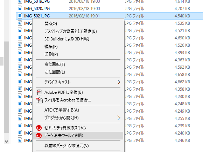Click the 4,690 KB size cell
Viewport: 203px width, 152px height.
click(x=182, y=38)
